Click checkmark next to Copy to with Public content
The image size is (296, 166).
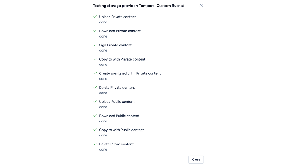point(95,130)
